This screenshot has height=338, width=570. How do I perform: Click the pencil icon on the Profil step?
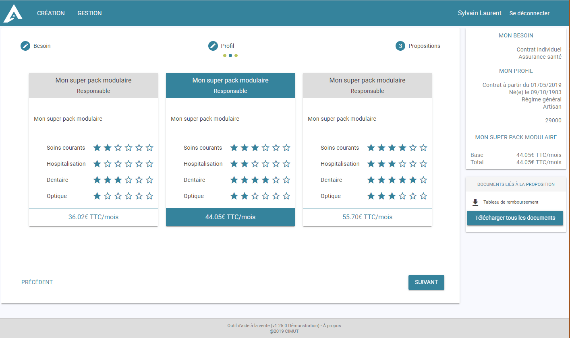213,45
